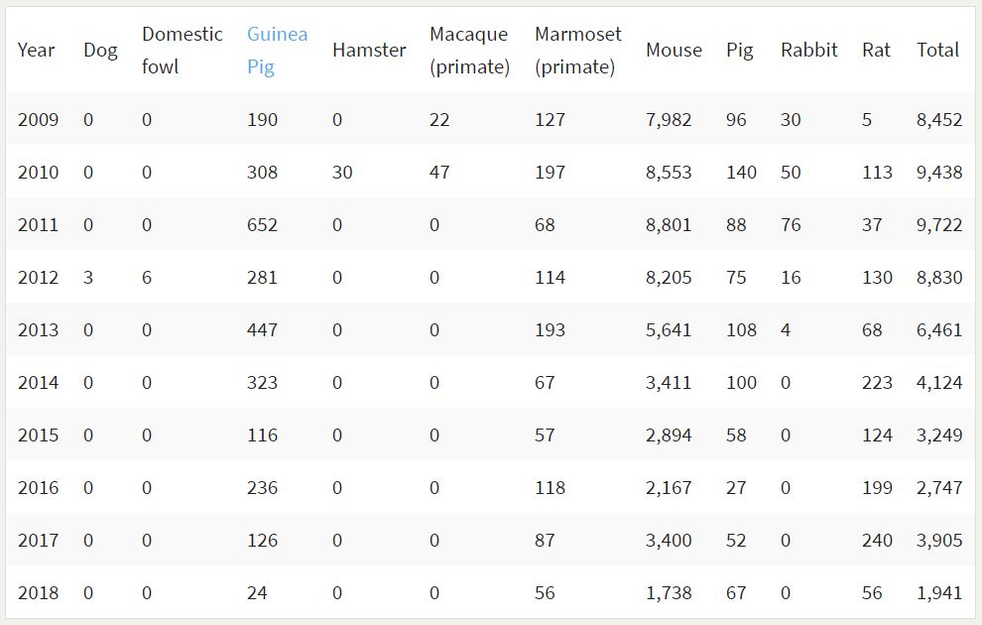Select the Total column header

(937, 51)
